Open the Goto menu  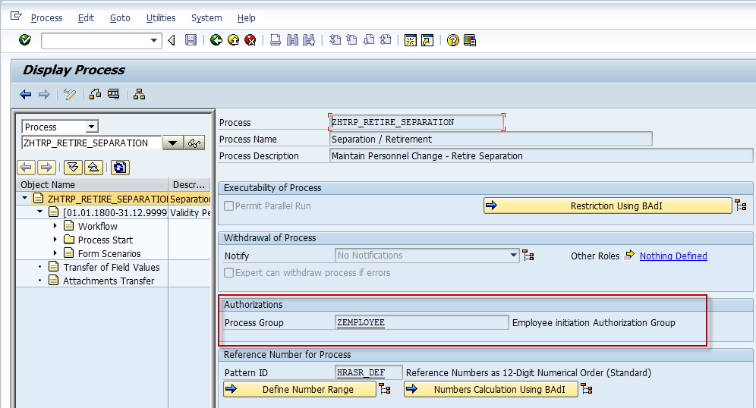[x=120, y=18]
